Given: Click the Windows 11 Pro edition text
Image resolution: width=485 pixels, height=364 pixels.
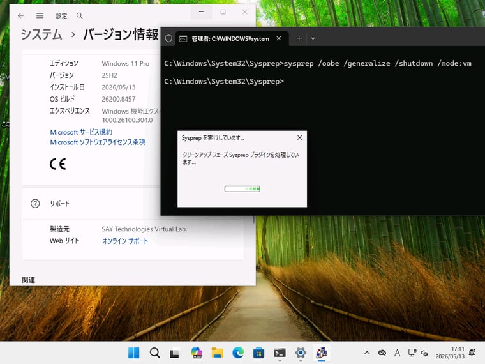Looking at the screenshot, I should click(126, 63).
